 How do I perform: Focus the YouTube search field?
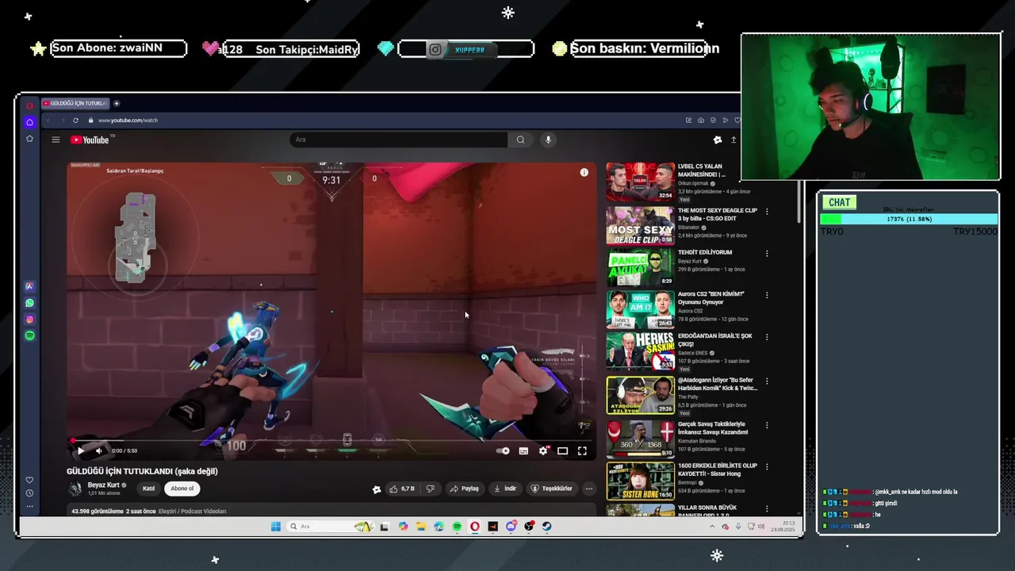click(399, 140)
